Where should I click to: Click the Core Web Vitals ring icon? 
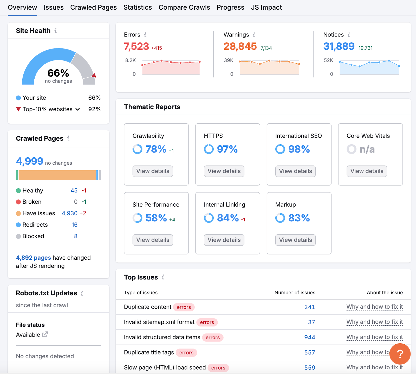(352, 149)
